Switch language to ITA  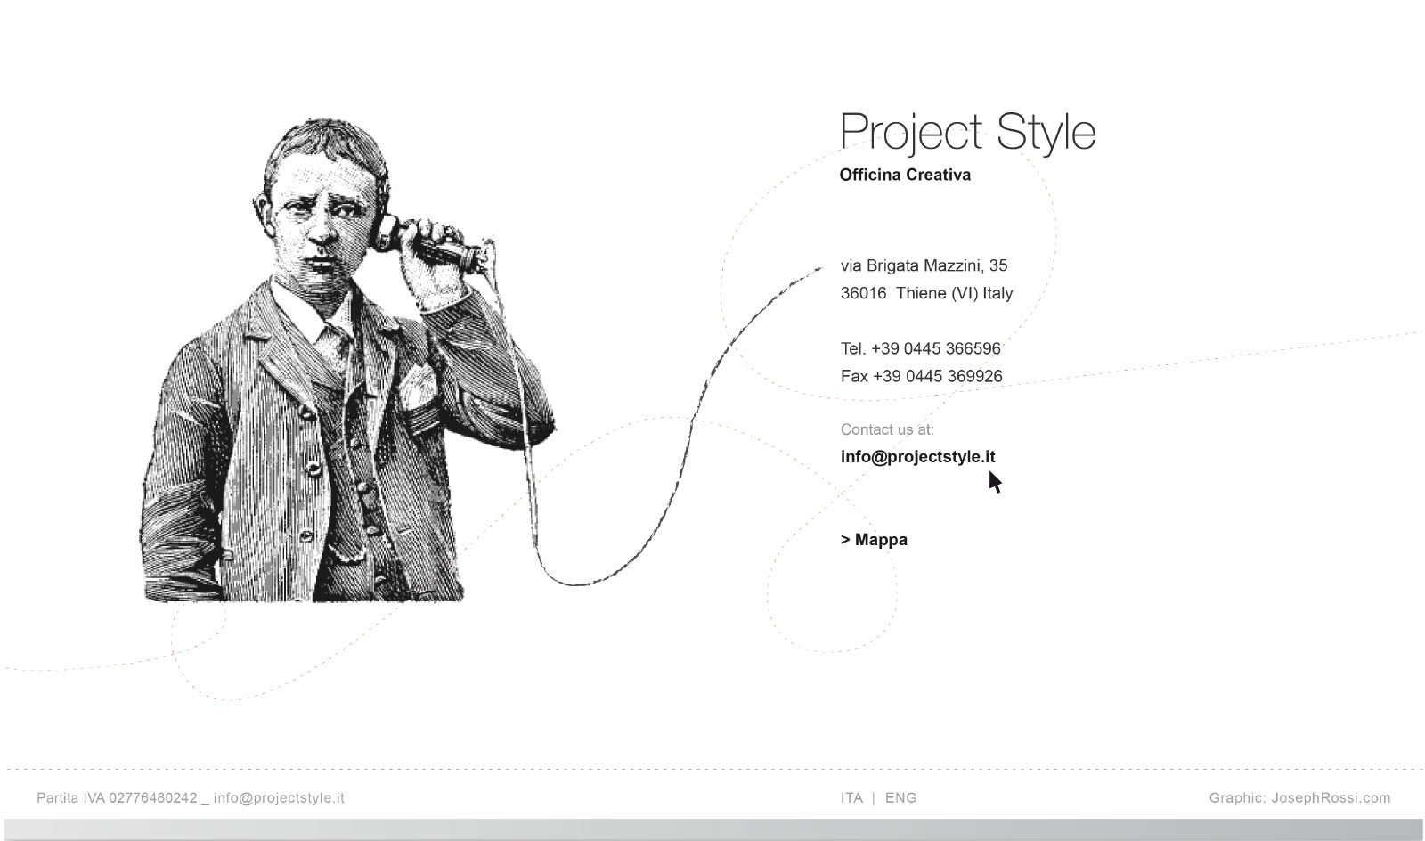pyautogui.click(x=851, y=798)
